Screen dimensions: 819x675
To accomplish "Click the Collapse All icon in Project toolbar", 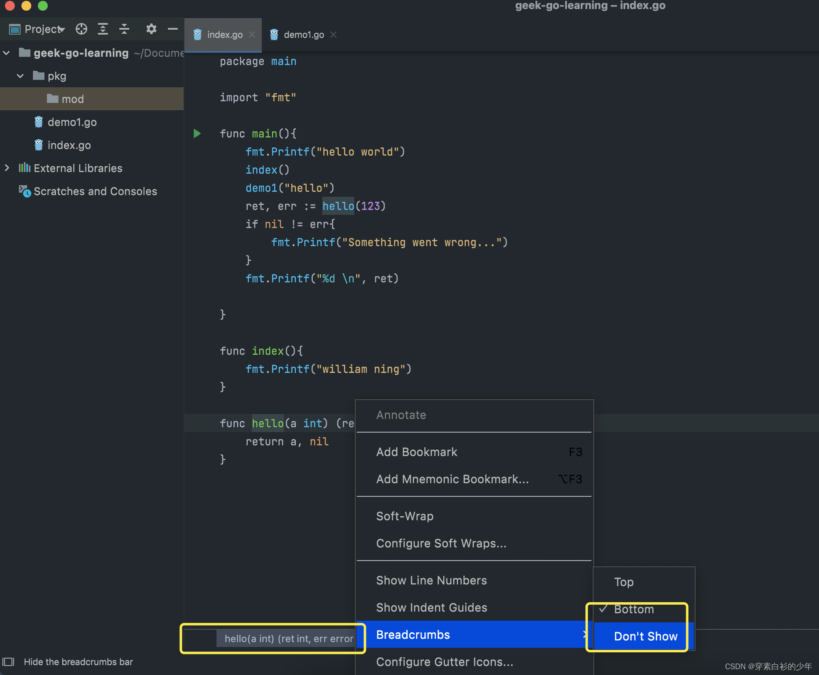I will tap(124, 29).
